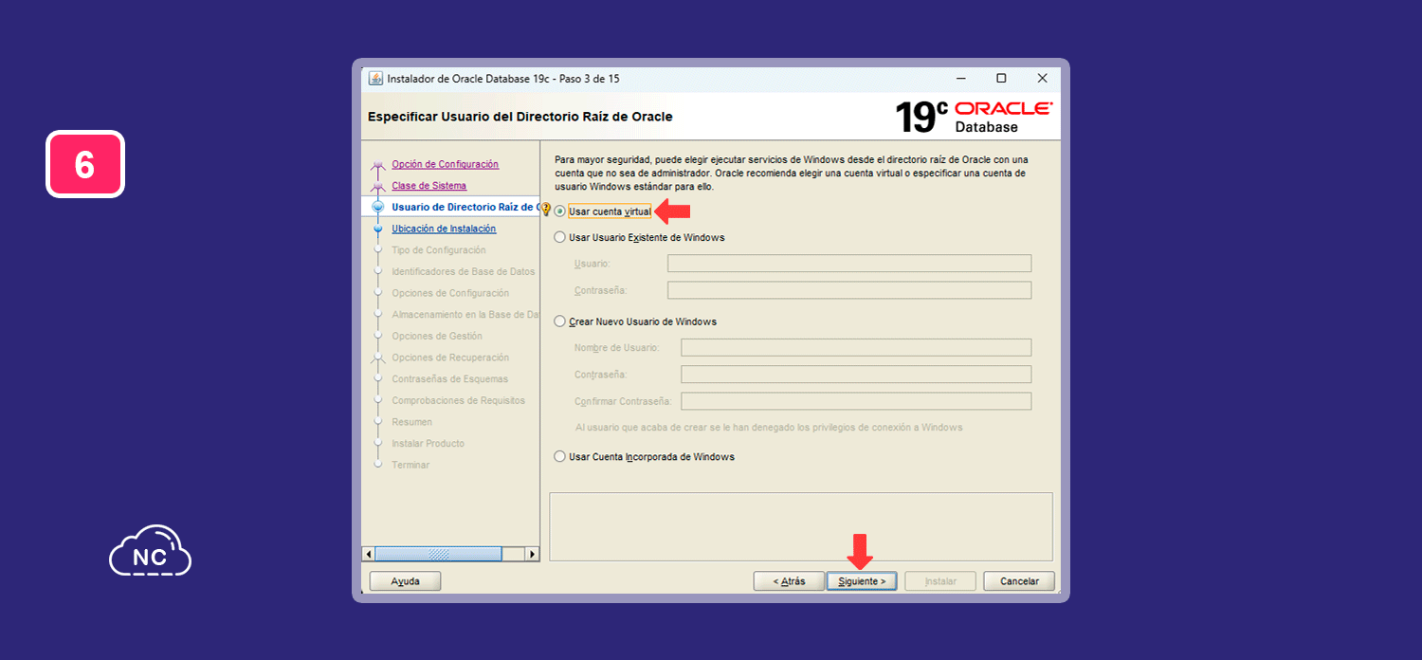Click the greyed Instalar button
The image size is (1422, 660).
(940, 581)
